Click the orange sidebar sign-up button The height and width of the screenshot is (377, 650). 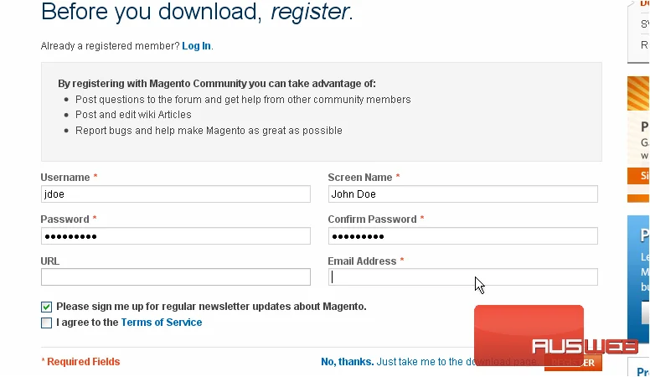(x=638, y=176)
